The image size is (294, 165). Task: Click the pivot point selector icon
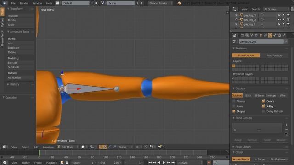coord(92,147)
